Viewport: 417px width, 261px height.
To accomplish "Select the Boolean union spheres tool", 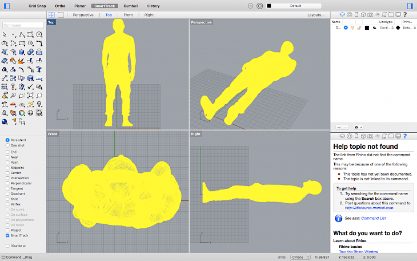I will point(30,52).
